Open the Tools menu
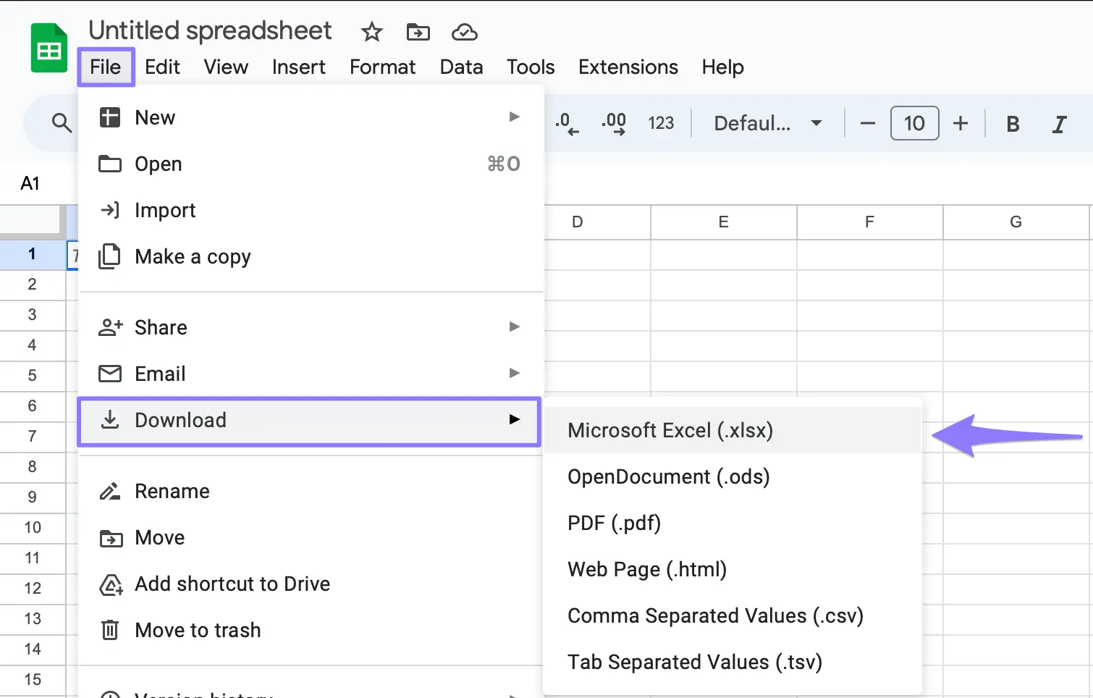 point(531,67)
